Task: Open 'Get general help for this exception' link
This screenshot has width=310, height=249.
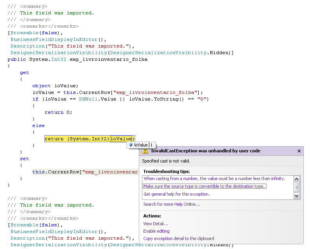Action: (x=176, y=194)
